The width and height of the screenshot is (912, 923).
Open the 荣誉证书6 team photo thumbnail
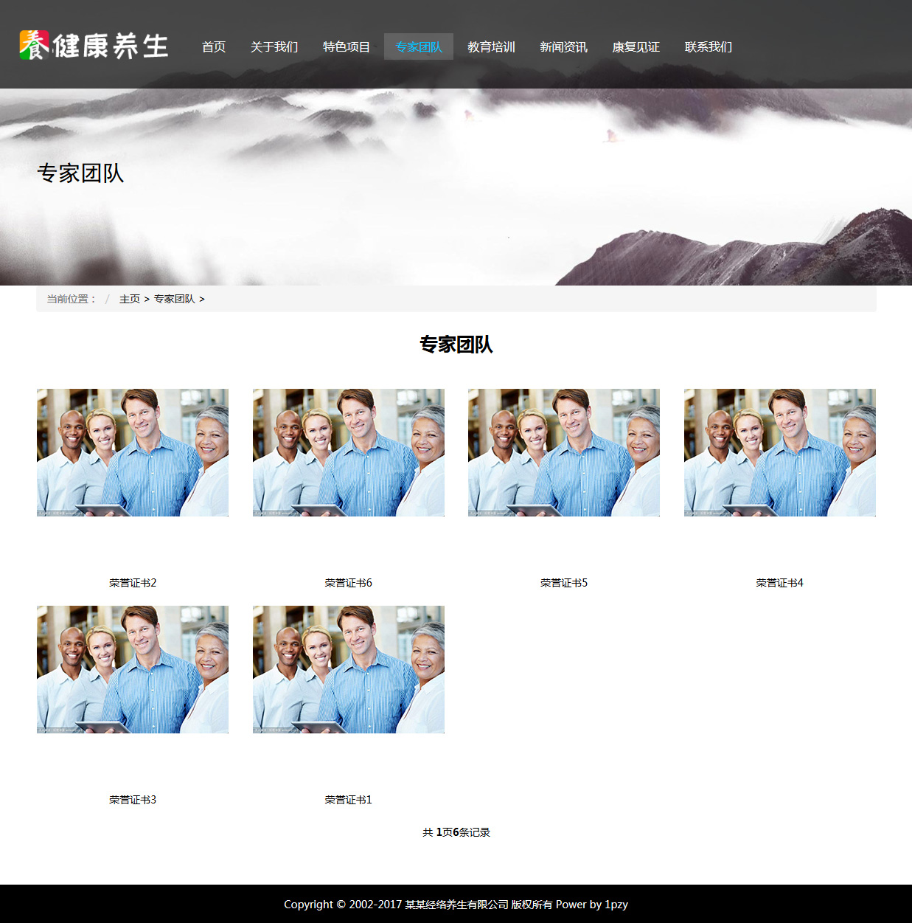click(348, 452)
